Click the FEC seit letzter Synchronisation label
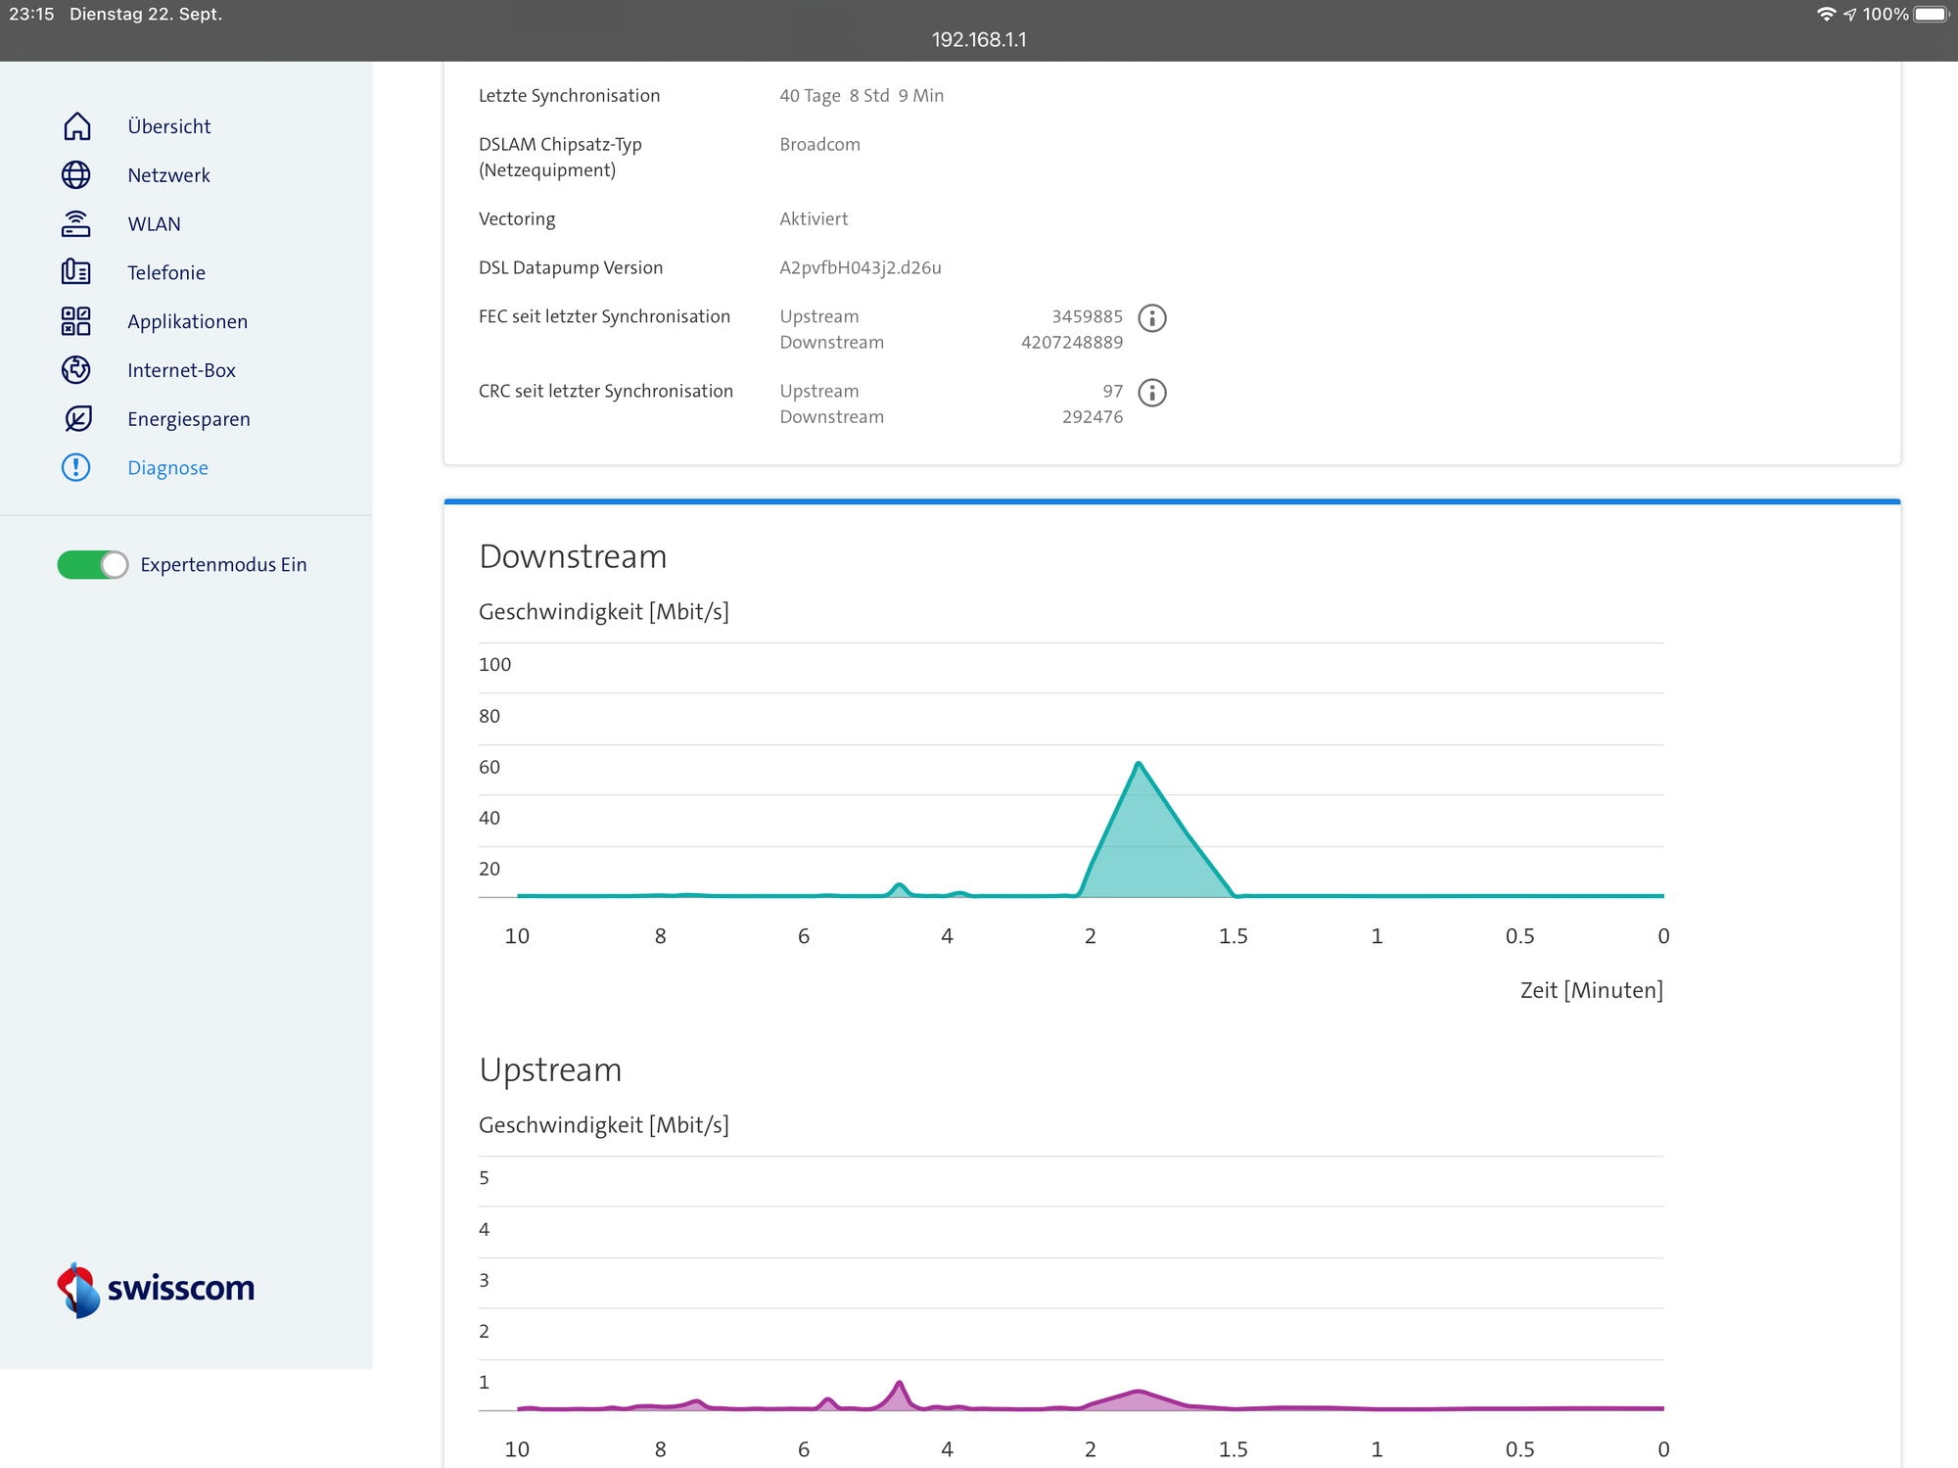 [604, 316]
